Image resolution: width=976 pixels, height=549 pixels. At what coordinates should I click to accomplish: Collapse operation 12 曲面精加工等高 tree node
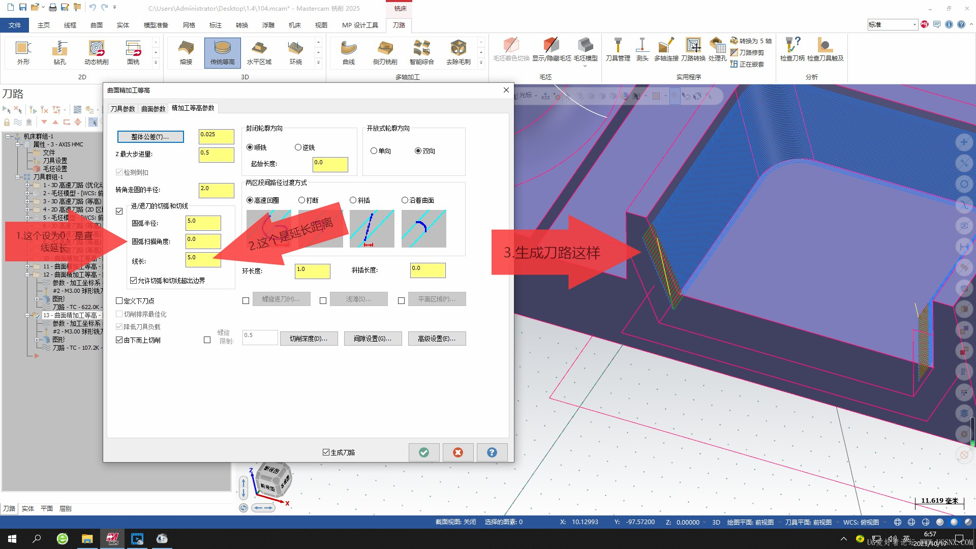click(27, 274)
